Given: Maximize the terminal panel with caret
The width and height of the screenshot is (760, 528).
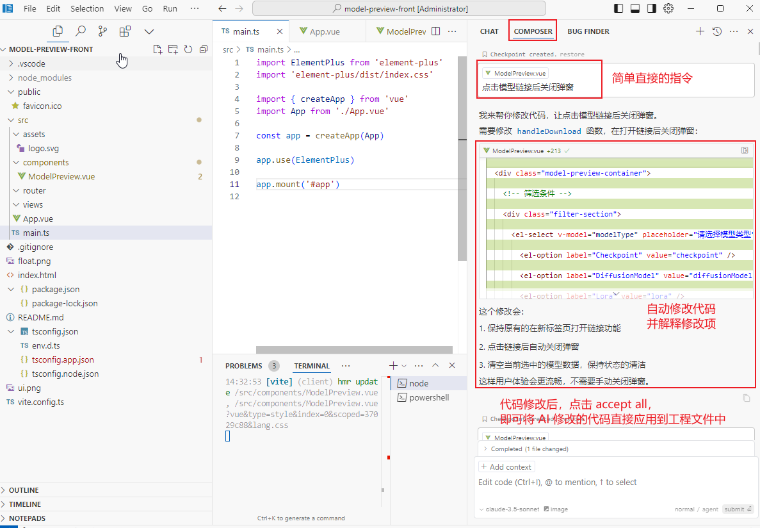Looking at the screenshot, I should [x=435, y=365].
